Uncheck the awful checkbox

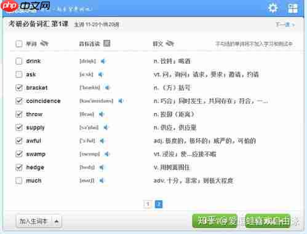[19, 141]
